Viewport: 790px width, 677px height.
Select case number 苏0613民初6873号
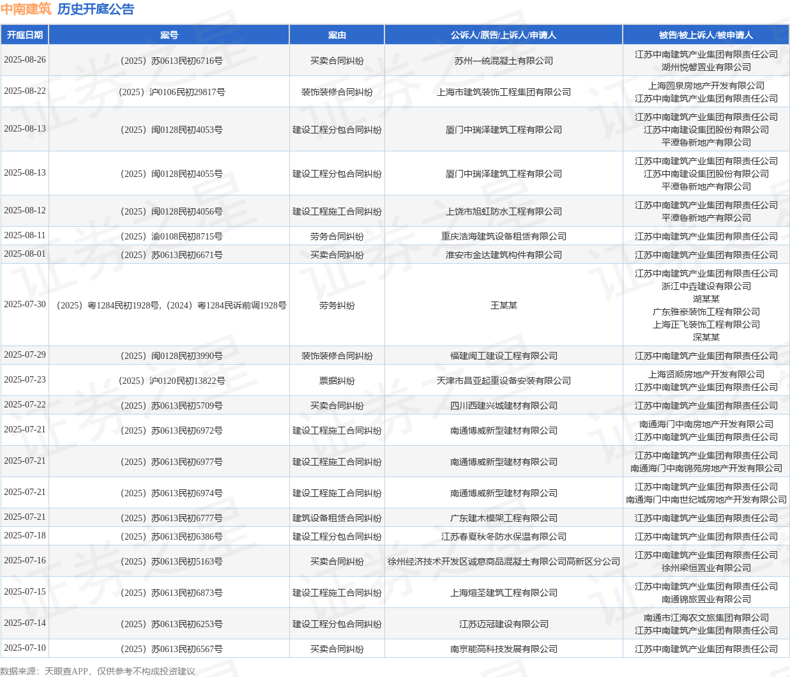(169, 593)
